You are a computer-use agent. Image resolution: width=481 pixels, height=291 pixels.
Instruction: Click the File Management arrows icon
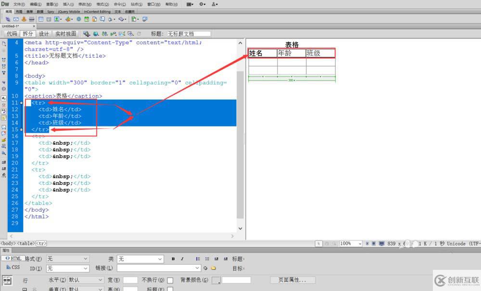[104, 34]
